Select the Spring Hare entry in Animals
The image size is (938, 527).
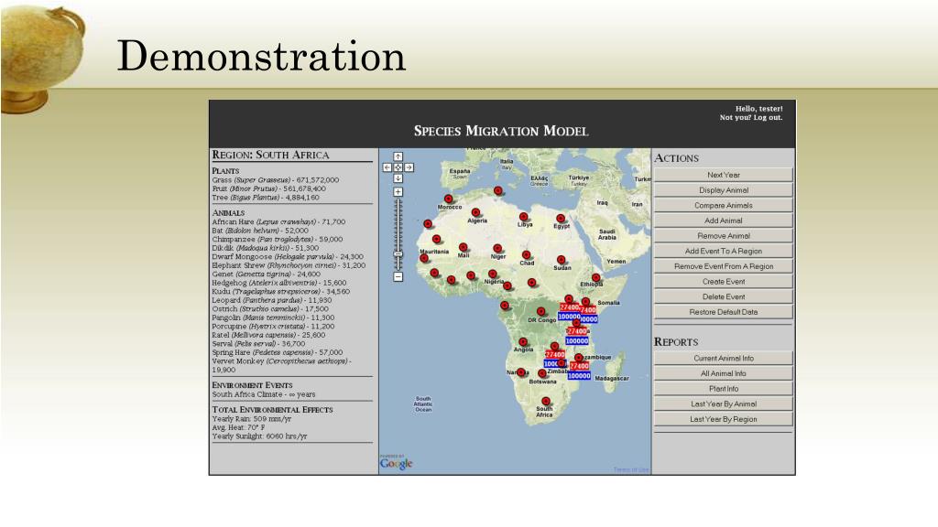[277, 352]
